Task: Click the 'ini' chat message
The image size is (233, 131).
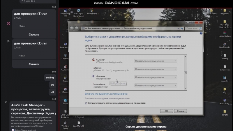Action: tap(52, 85)
